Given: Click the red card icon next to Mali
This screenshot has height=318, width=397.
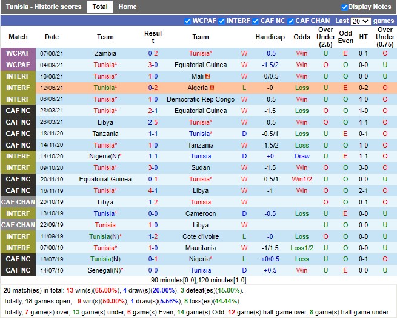Looking at the screenshot, I should [x=208, y=76].
